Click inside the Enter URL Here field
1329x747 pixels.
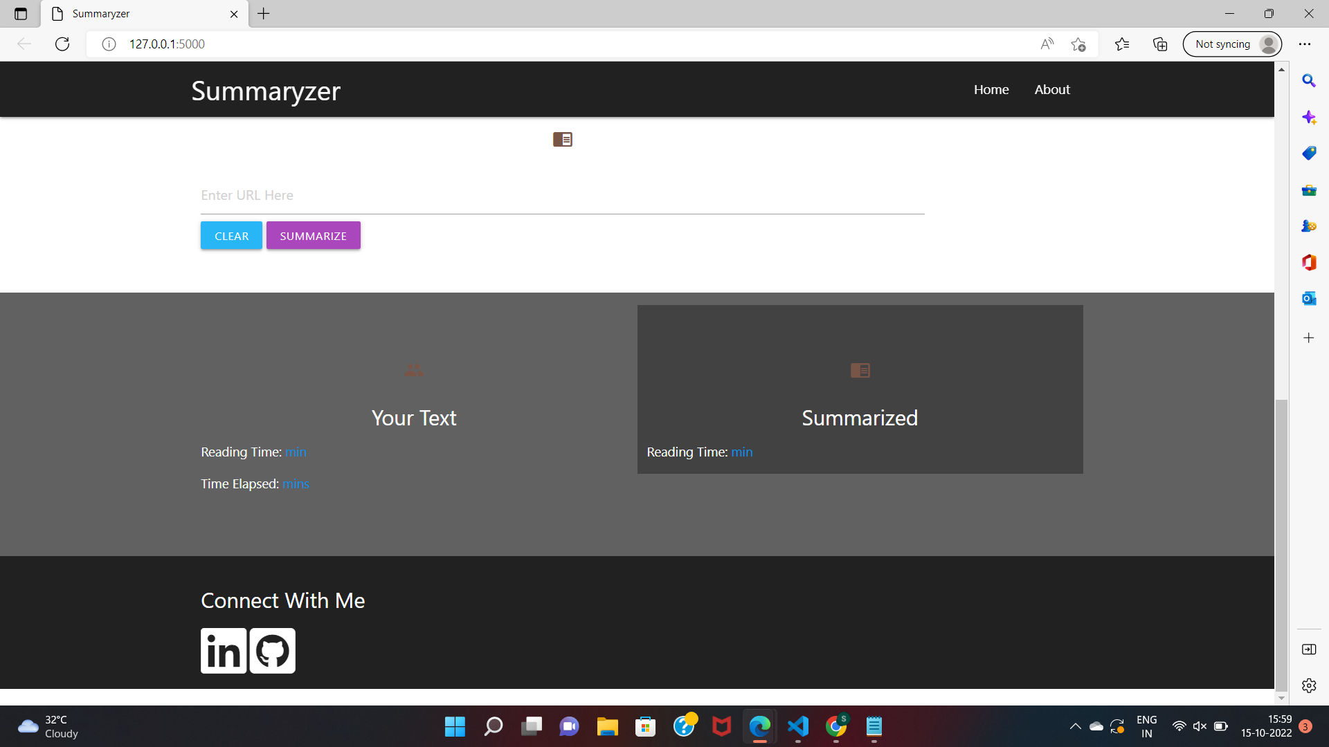[562, 195]
